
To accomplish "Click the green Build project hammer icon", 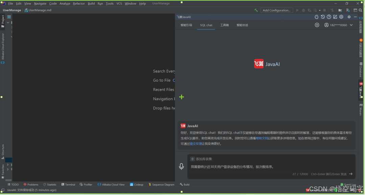I will (256, 10).
